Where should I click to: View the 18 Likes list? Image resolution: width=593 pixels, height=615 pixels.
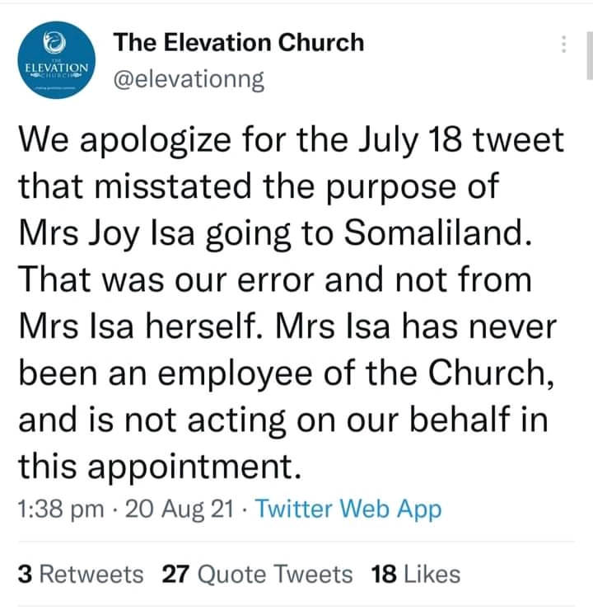[416, 574]
